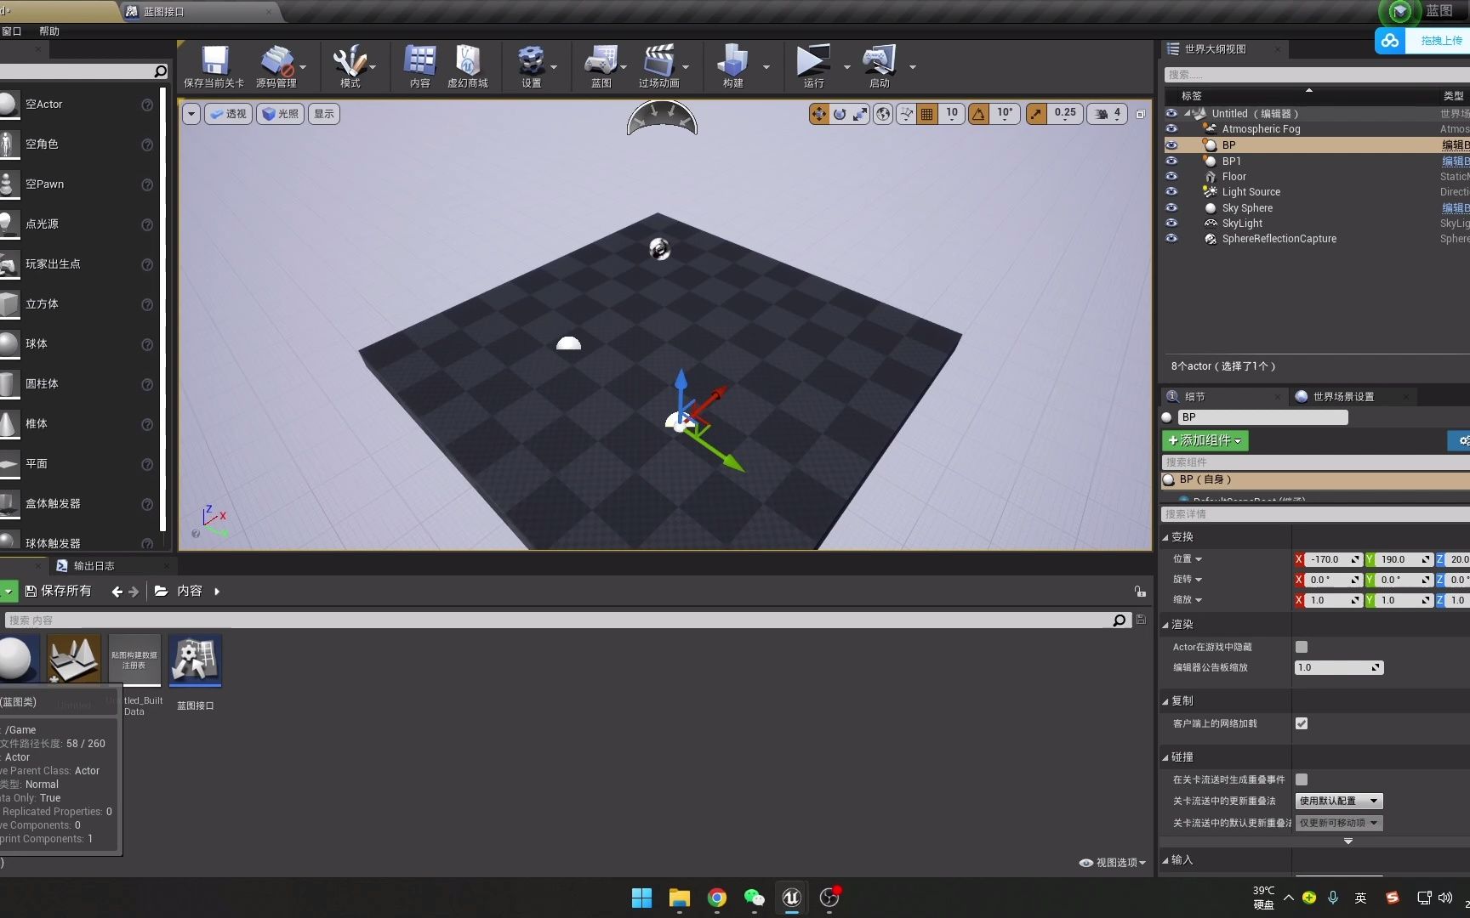1470x918 pixels.
Task: Click the 显示 show button in viewport
Action: tap(324, 114)
